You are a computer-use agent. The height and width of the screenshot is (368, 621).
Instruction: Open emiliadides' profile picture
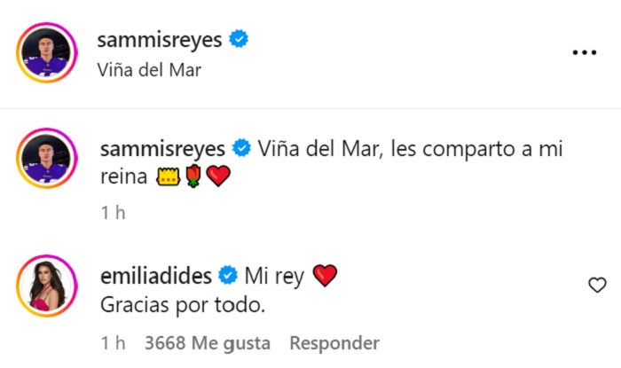(x=49, y=290)
